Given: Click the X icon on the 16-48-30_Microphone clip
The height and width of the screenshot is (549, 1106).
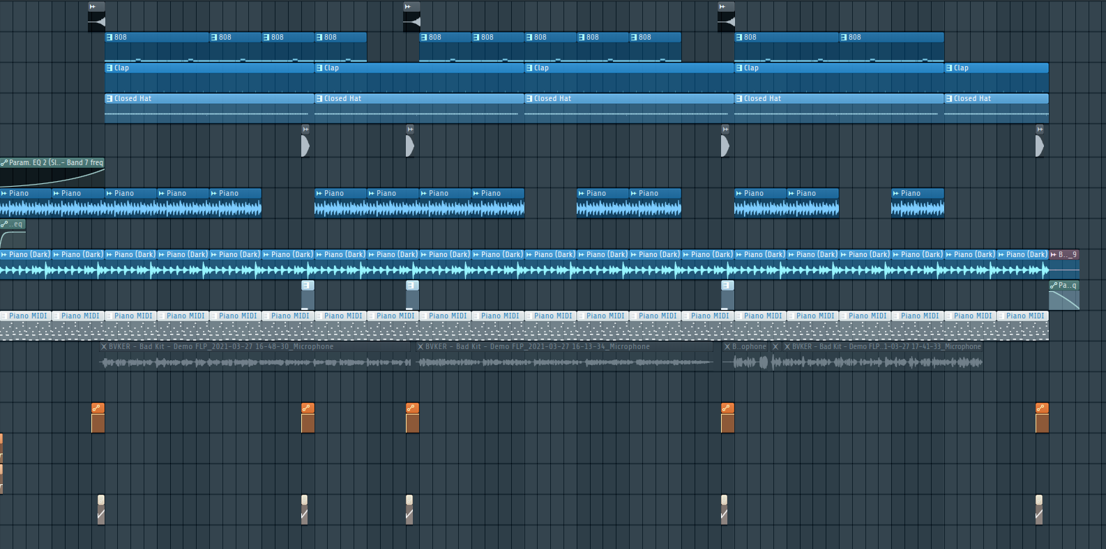Looking at the screenshot, I should pyautogui.click(x=104, y=347).
